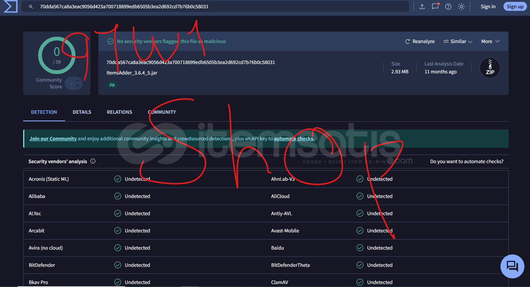530x287 pixels.
Task: Expand the Similar dropdown
Action: coord(458,41)
